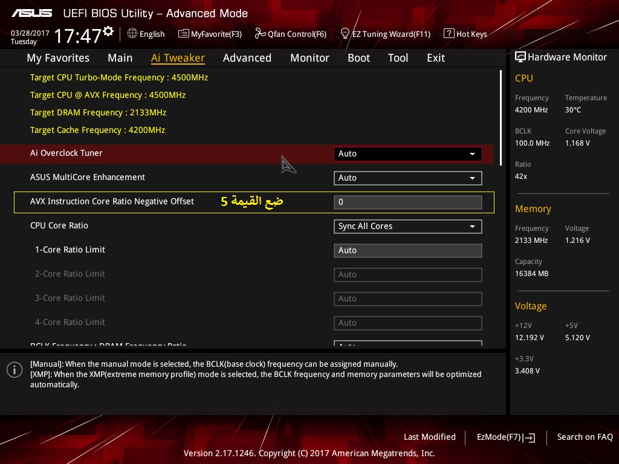The width and height of the screenshot is (619, 464).
Task: Expand the ASUS MultiCore Enhancement dropdown
Action: click(408, 178)
